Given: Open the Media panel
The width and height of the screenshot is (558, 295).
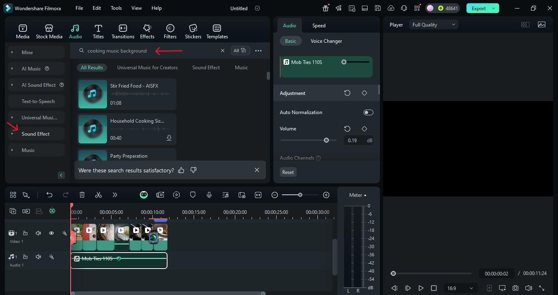Looking at the screenshot, I should coord(22,31).
